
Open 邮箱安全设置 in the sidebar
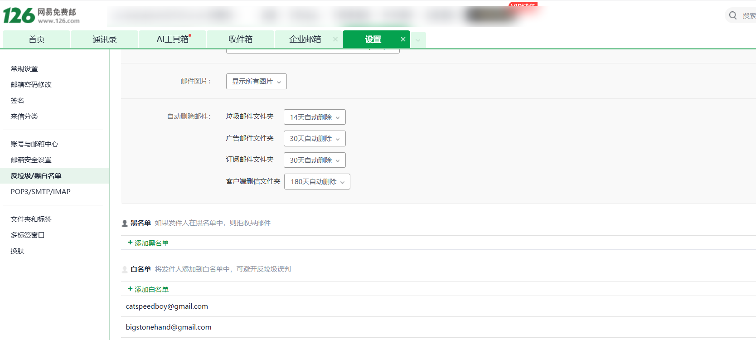tap(31, 160)
